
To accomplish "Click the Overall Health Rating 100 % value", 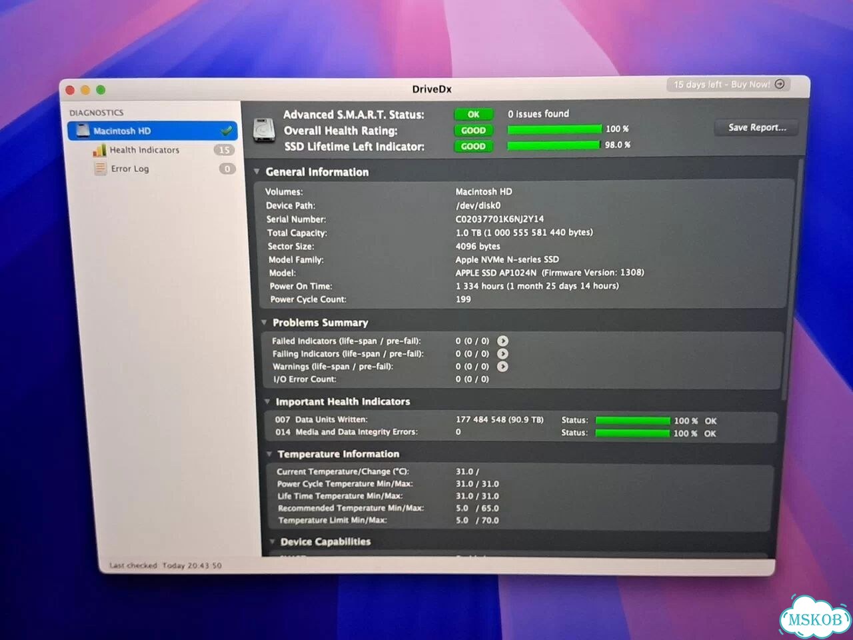I will click(x=617, y=129).
